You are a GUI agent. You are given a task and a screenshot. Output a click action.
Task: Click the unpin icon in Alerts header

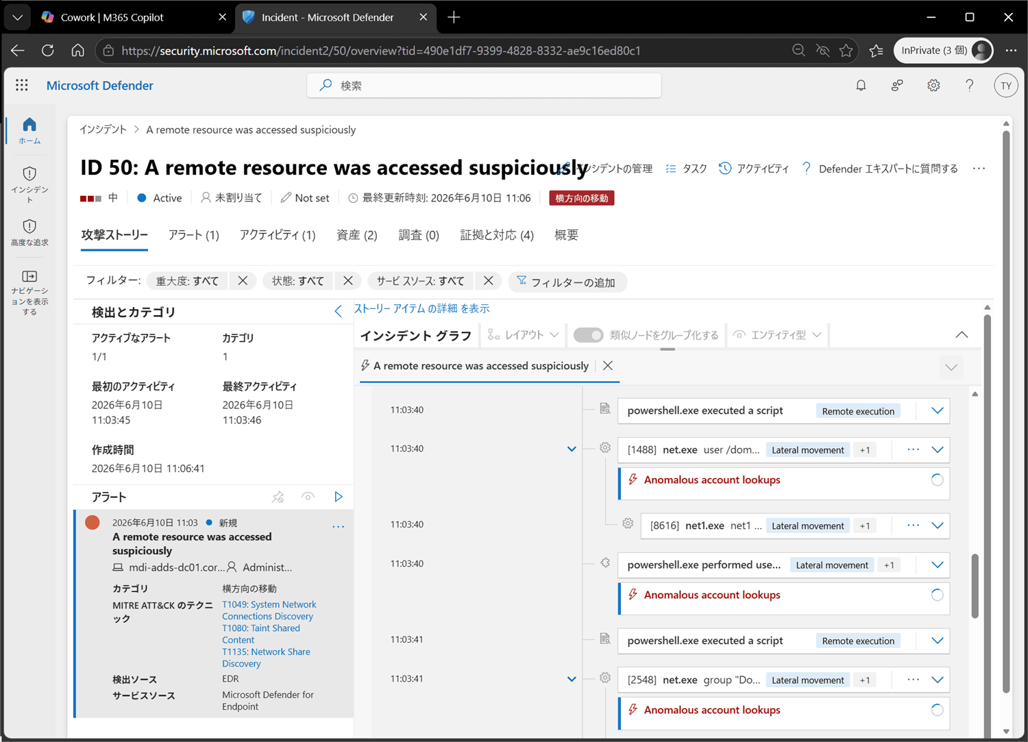pyautogui.click(x=278, y=497)
